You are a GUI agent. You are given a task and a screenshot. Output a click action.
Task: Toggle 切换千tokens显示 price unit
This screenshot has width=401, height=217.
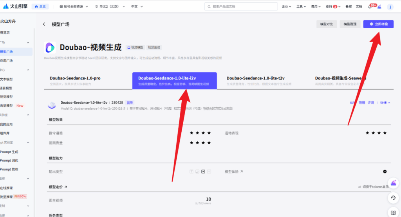point(374,187)
